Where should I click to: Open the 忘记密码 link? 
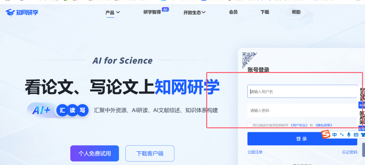pyautogui.click(x=349, y=152)
